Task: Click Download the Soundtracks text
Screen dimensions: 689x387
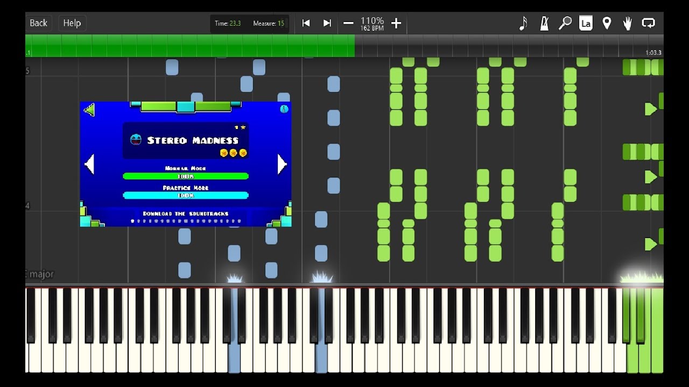Action: tap(186, 213)
